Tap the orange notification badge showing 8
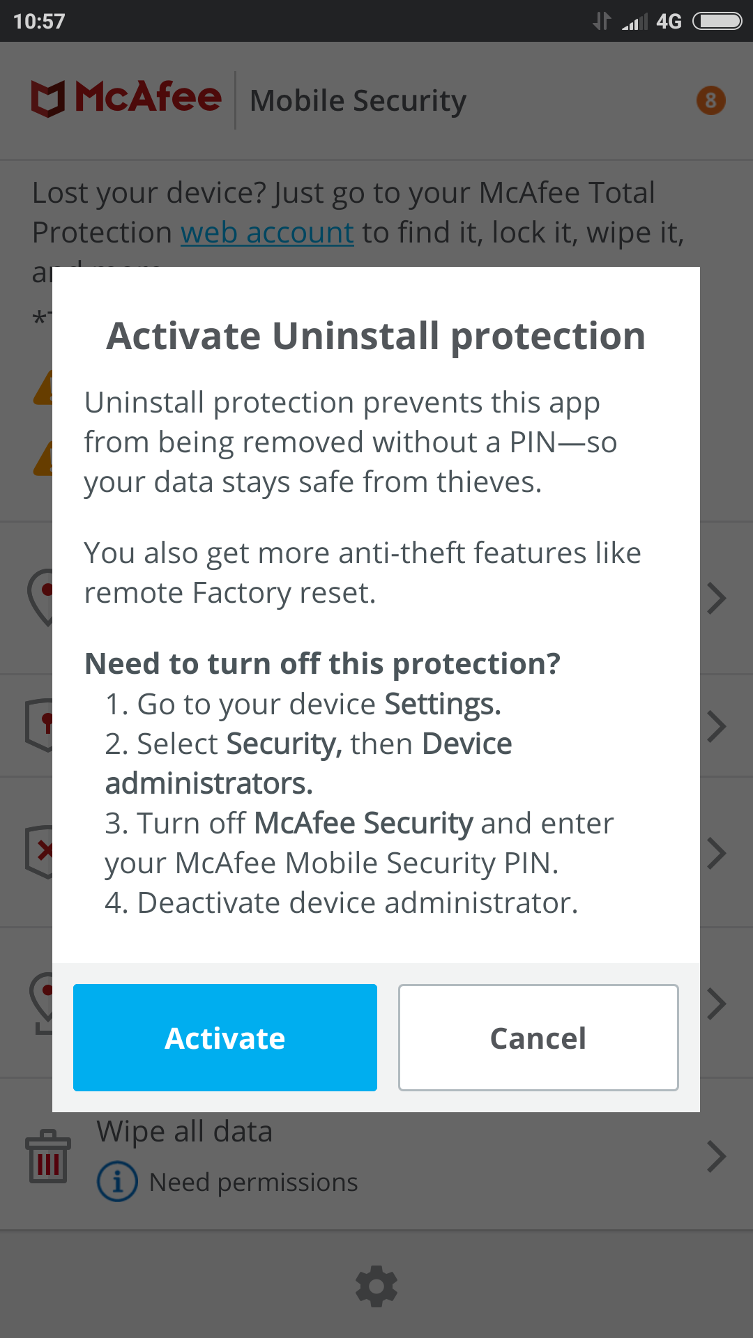 (x=710, y=101)
